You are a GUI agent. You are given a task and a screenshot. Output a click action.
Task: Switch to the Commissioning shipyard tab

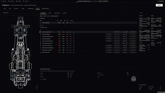(x=31, y=9)
